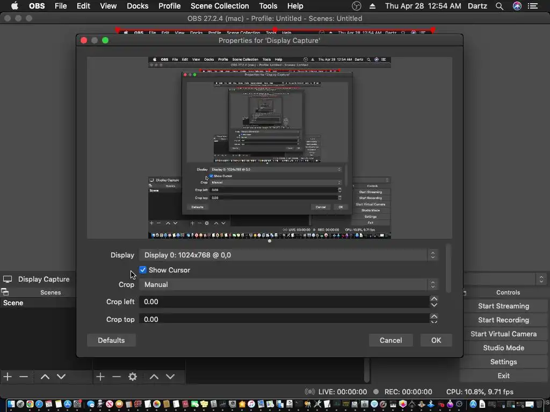This screenshot has width=550, height=412.
Task: Open the Scene Collection menu
Action: tap(220, 6)
